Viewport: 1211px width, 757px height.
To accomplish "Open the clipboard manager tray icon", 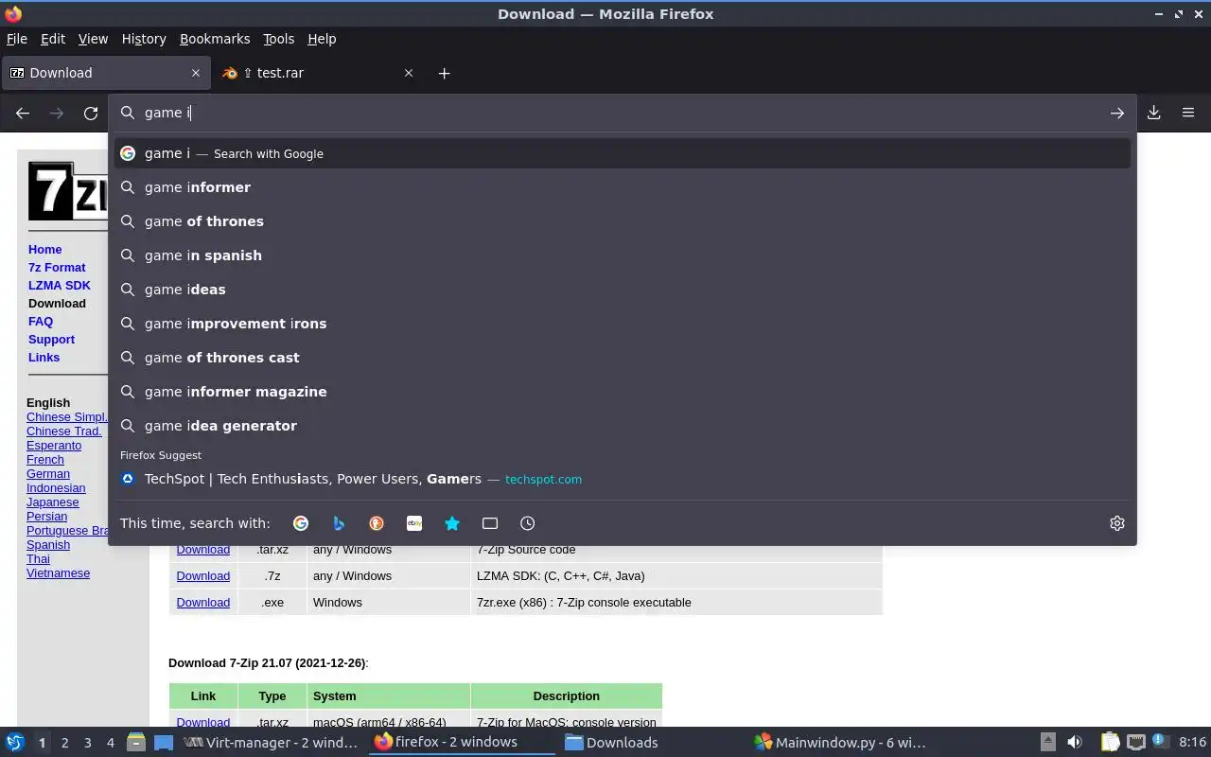I will pyautogui.click(x=1110, y=743).
